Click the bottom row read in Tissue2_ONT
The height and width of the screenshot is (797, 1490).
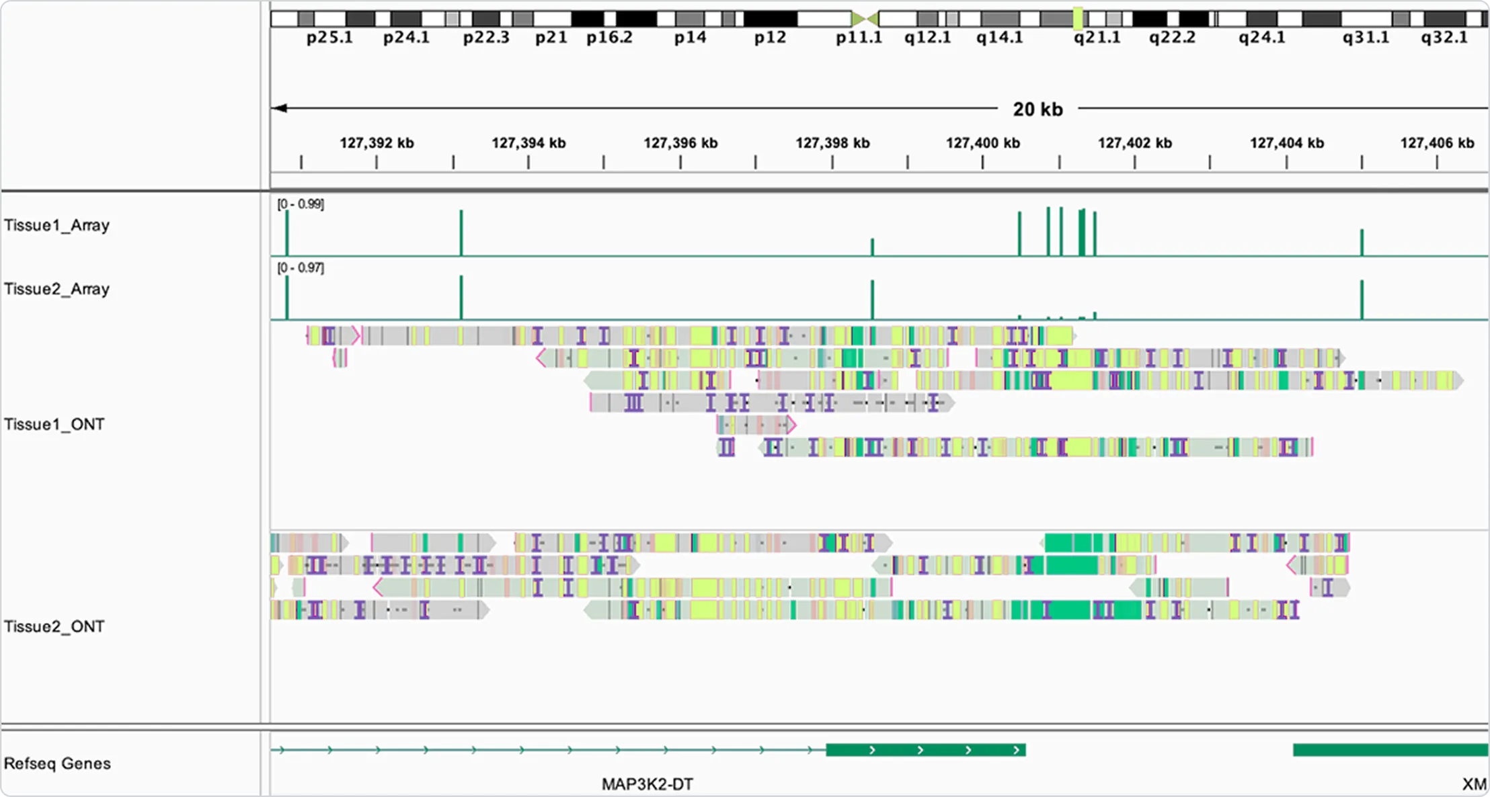941,610
